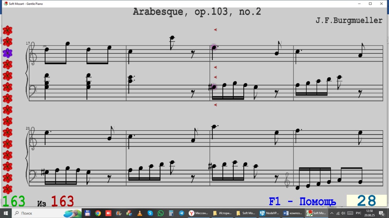This screenshot has width=389, height=218.
Task: Open the volume control in the system tray
Action: (x=343, y=213)
